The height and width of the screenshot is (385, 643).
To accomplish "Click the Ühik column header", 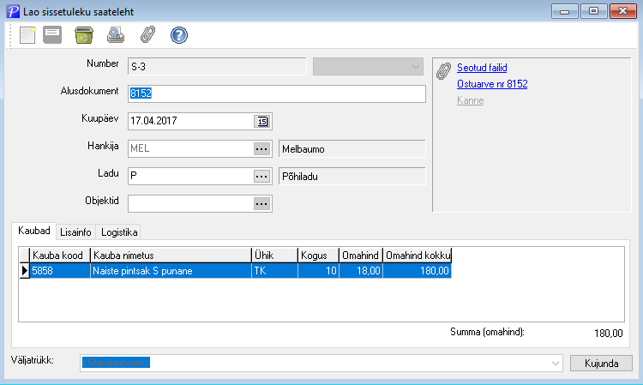I will (x=274, y=256).
